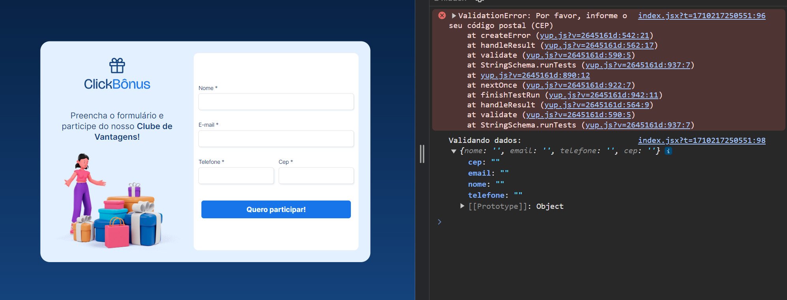This screenshot has width=787, height=300.
Task: Focus the Cep input field
Action: (x=316, y=176)
